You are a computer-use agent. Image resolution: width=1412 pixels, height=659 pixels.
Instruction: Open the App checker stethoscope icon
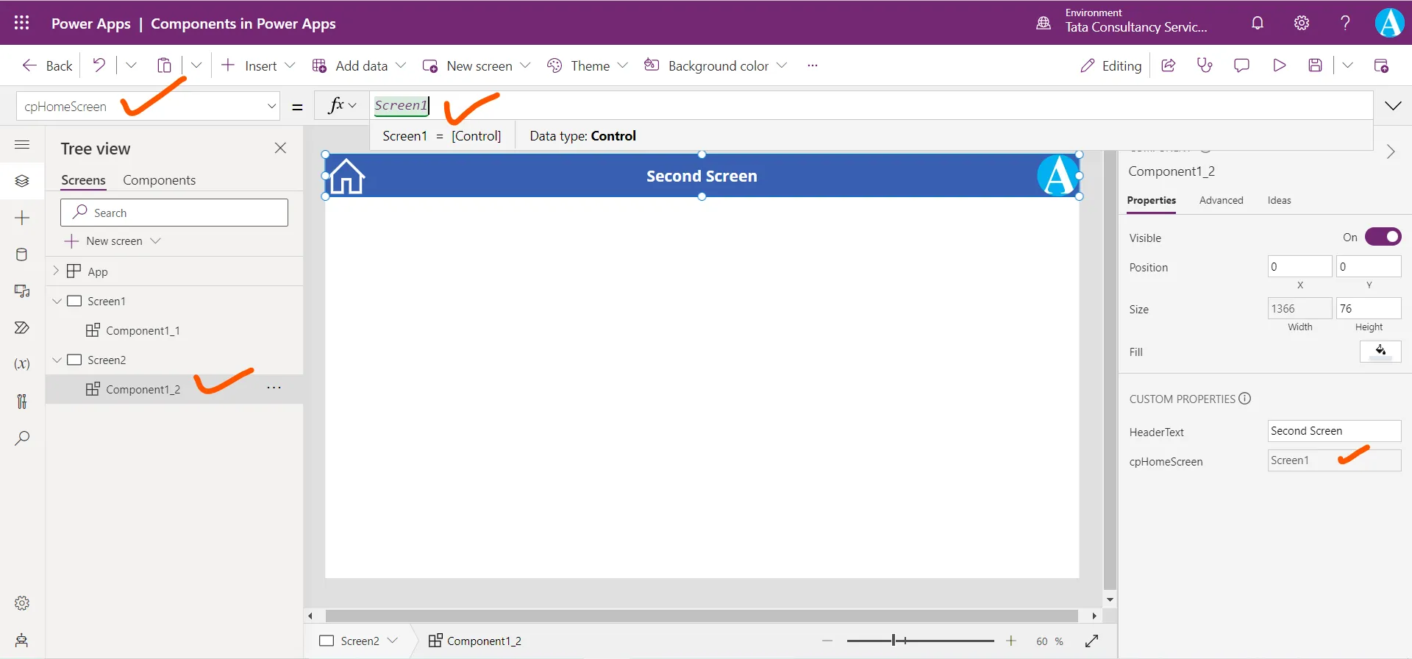coord(1205,65)
